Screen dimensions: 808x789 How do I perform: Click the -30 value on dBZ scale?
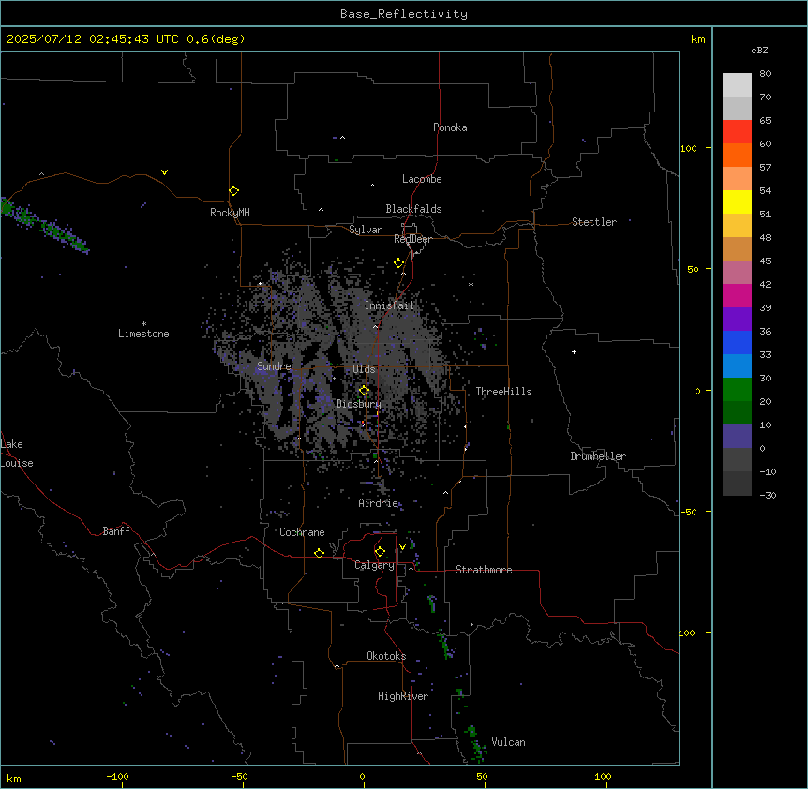click(x=768, y=495)
